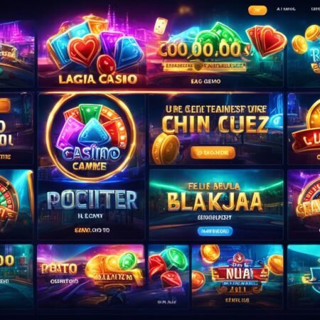
Task: Open the PBATO game tile
Action: click(91, 276)
